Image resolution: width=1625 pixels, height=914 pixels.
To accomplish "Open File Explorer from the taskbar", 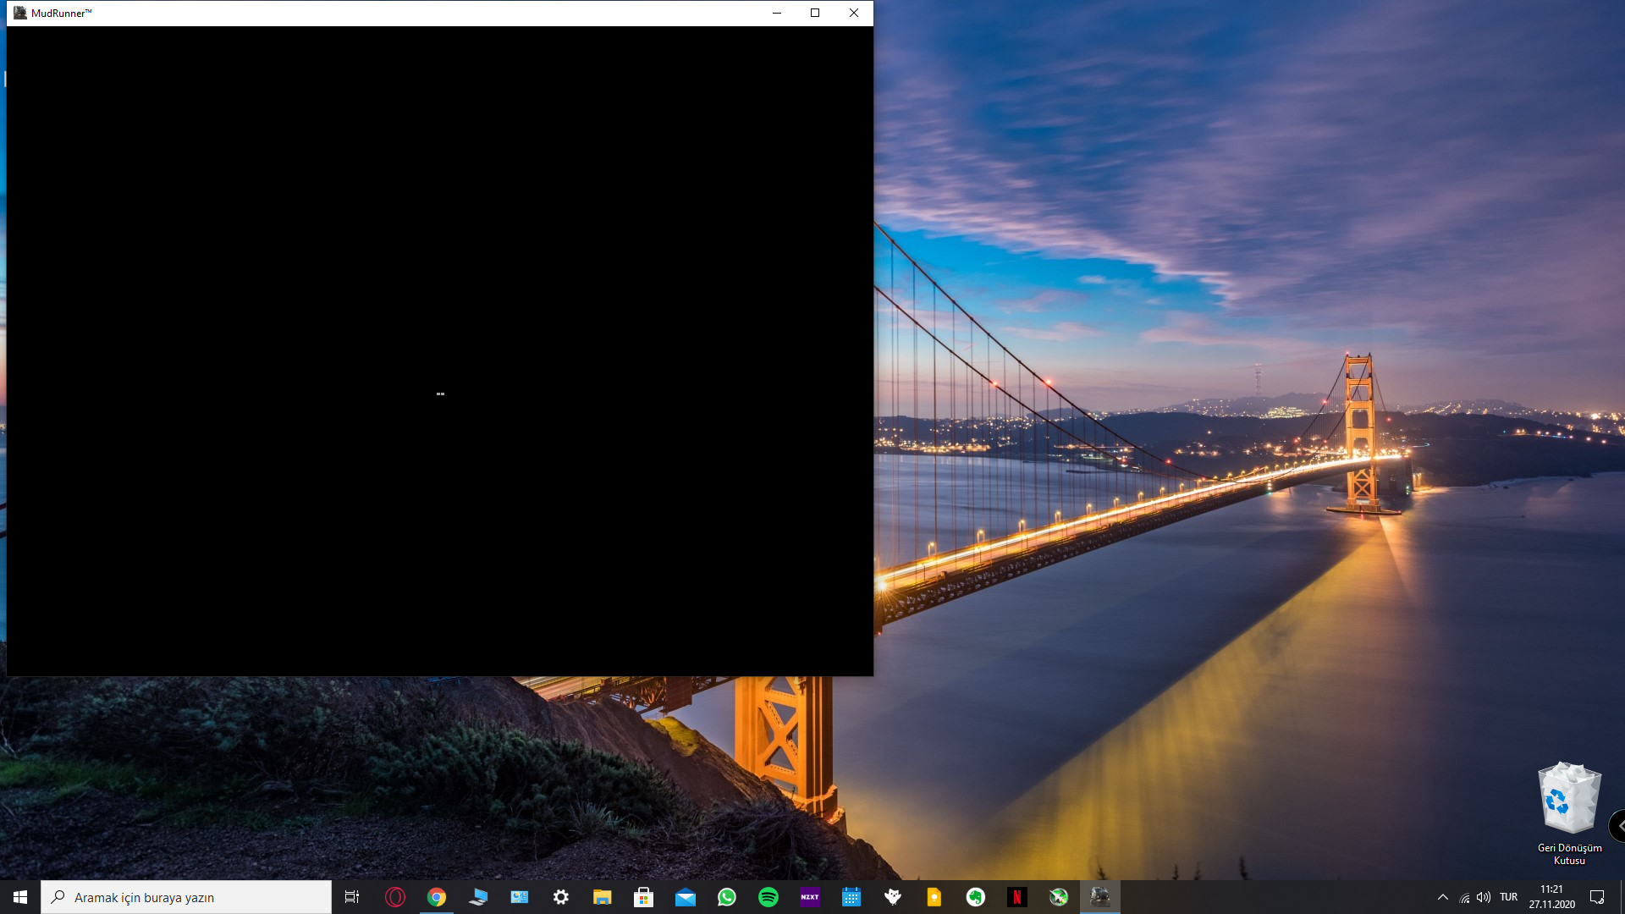I will tap(603, 897).
